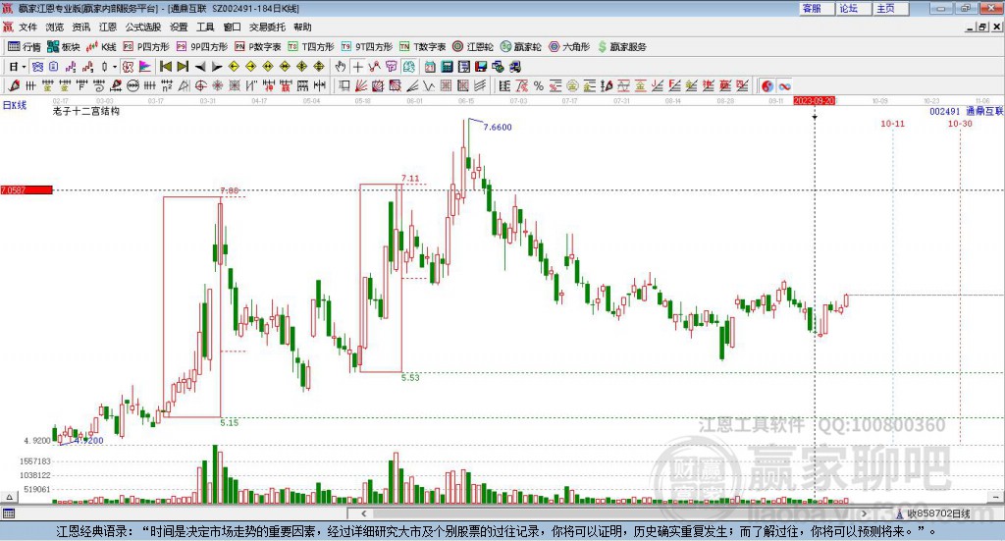Jump to first bar toolbar icon

(165, 67)
